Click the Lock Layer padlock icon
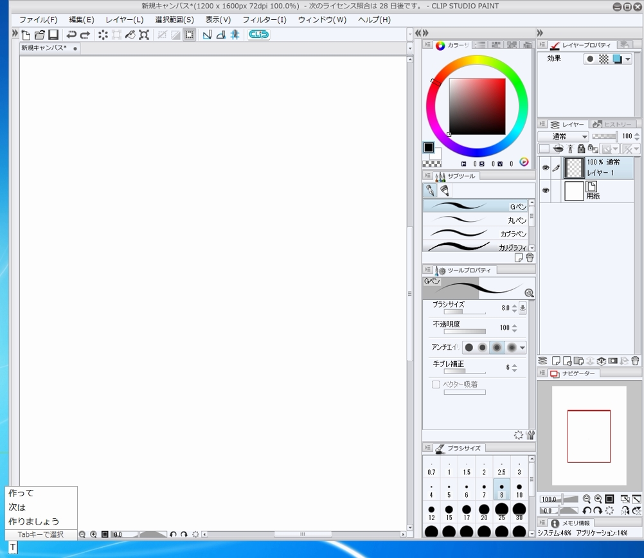Image resolution: width=644 pixels, height=558 pixels. [581, 149]
